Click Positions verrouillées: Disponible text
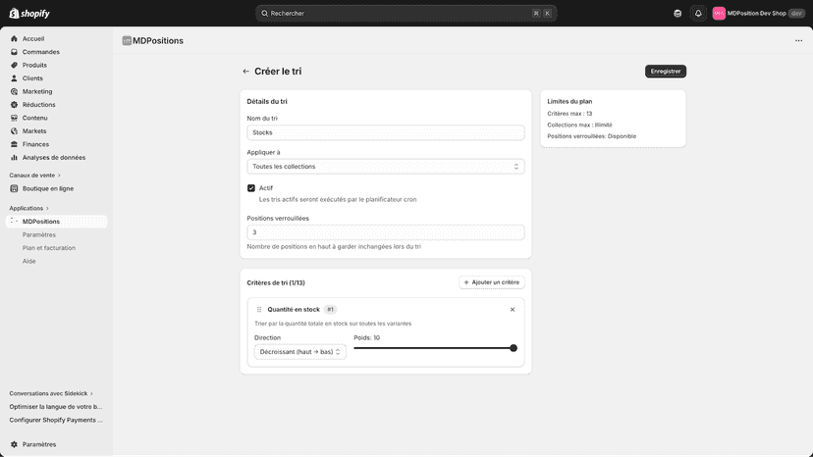 point(592,136)
